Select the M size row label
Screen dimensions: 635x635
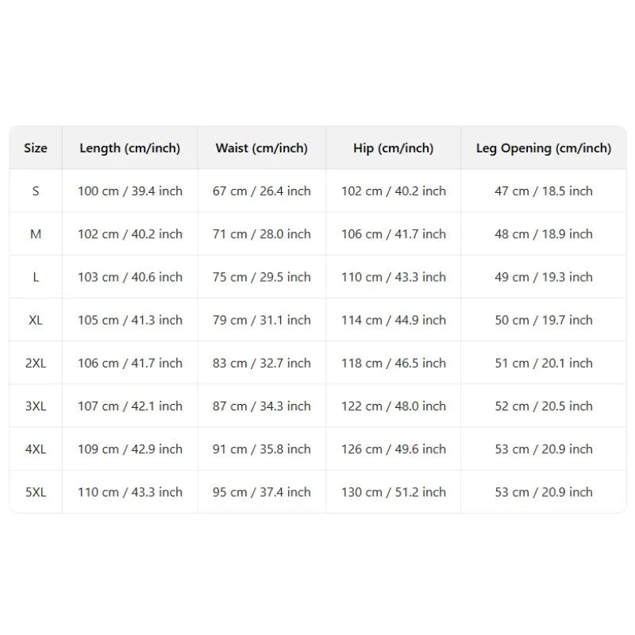coord(36,234)
